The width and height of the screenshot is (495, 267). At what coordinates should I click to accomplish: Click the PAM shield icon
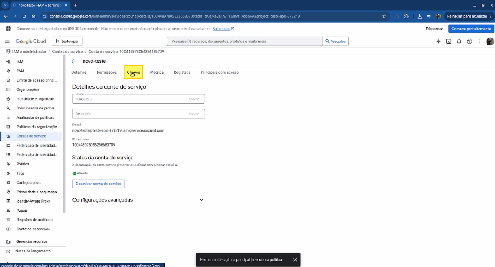(x=8, y=71)
